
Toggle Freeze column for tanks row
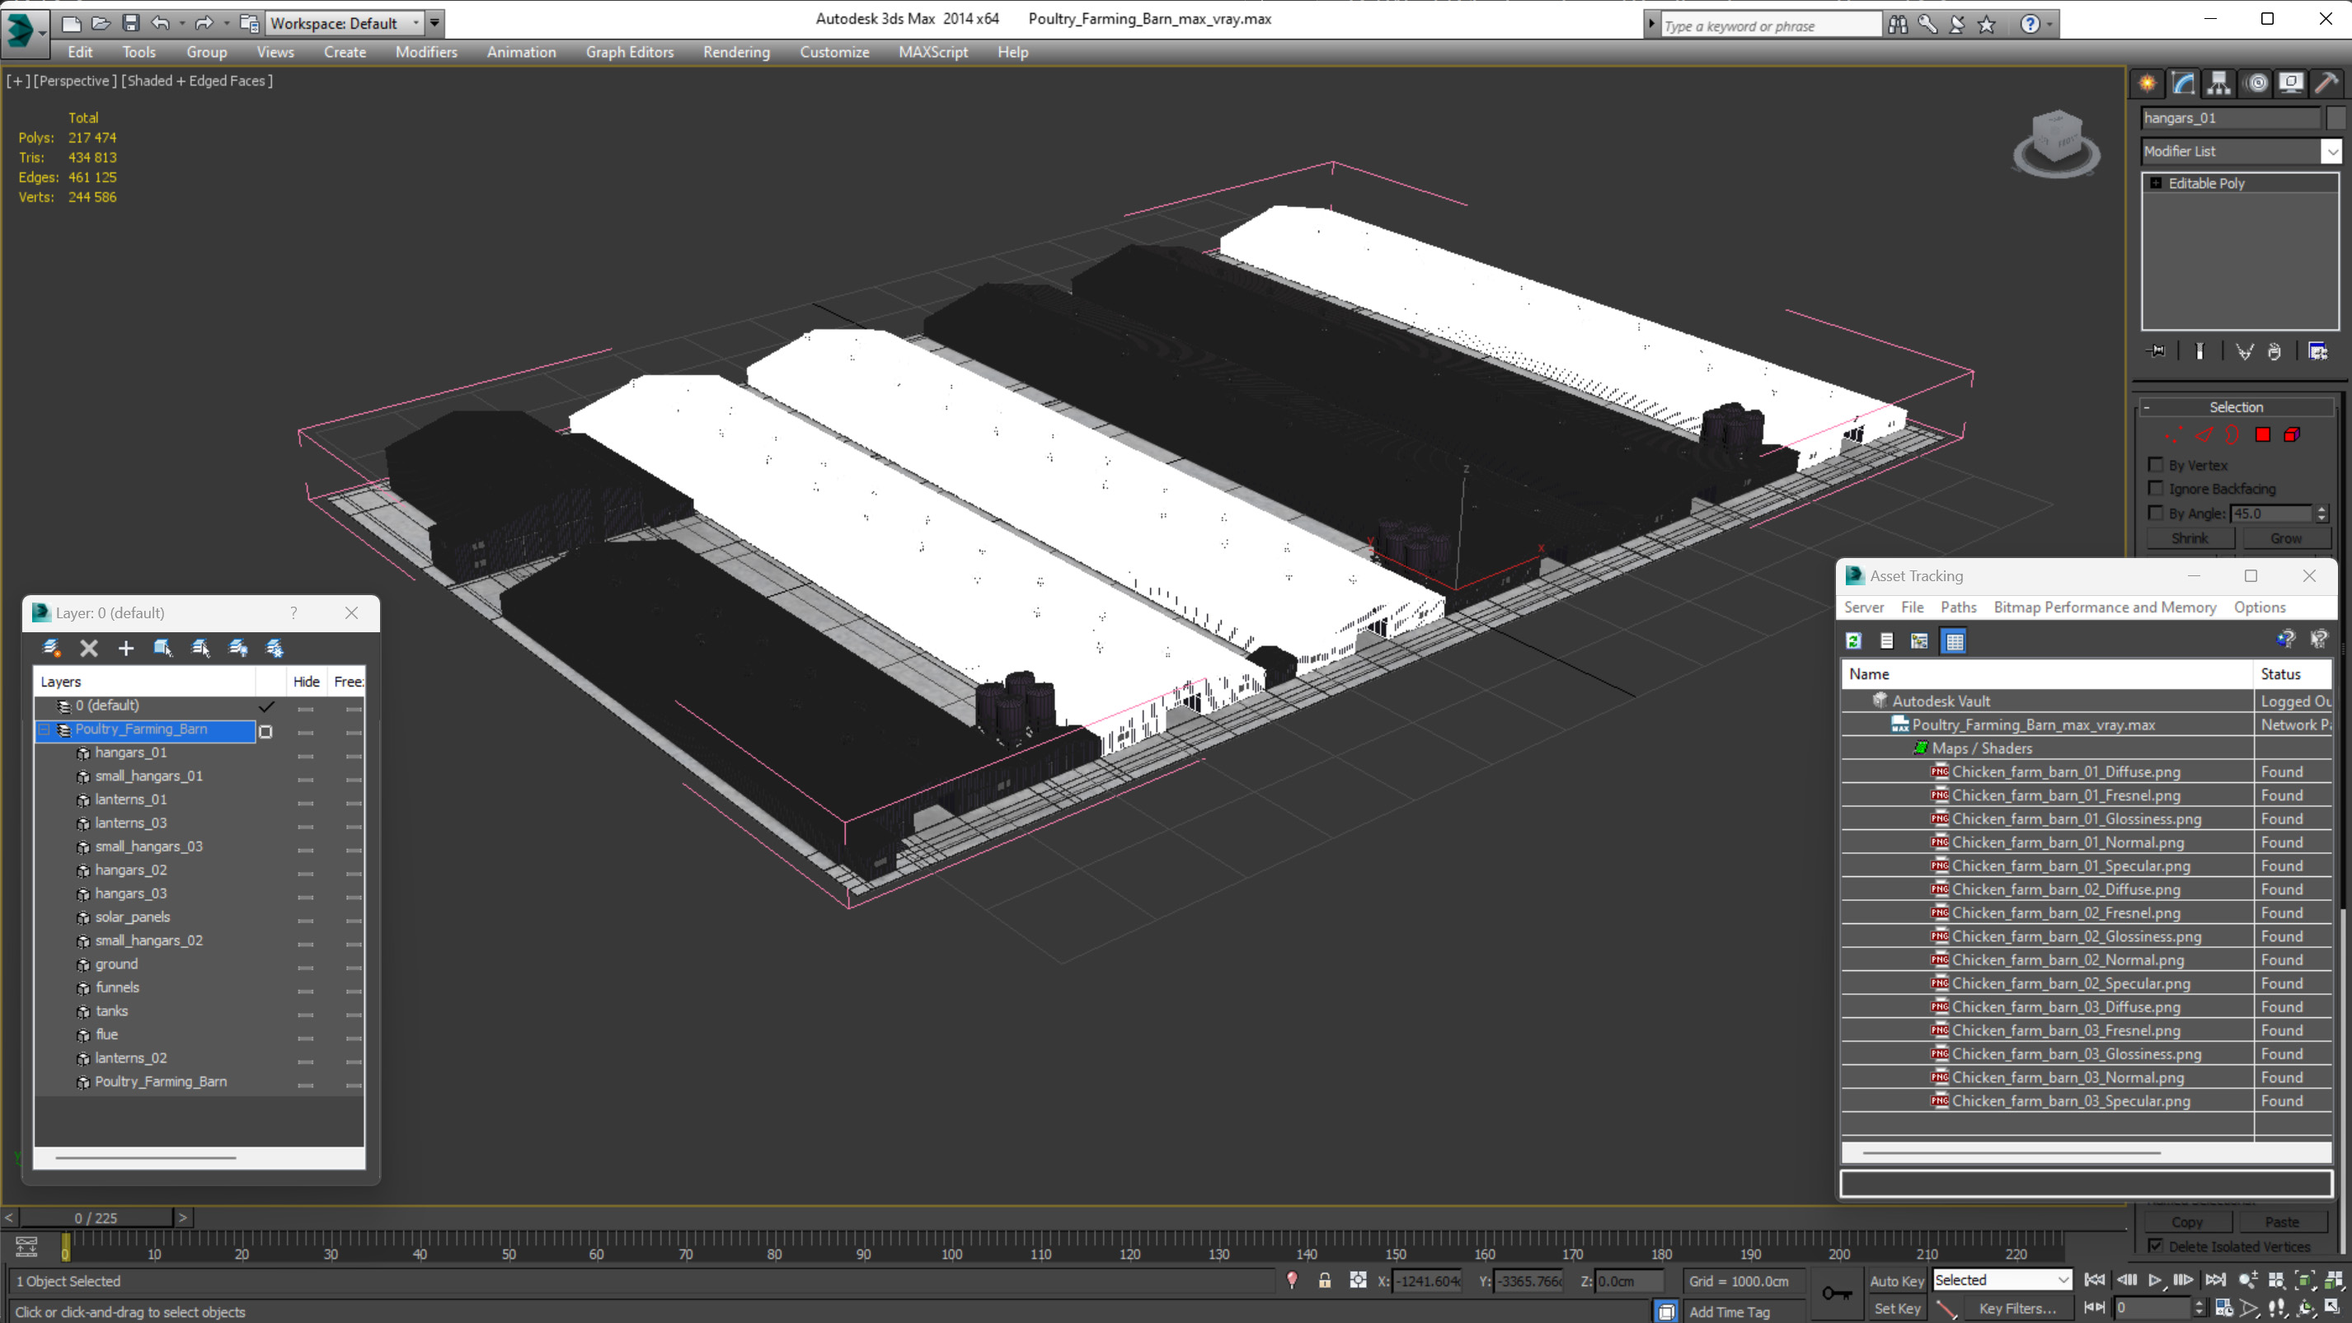(354, 1014)
